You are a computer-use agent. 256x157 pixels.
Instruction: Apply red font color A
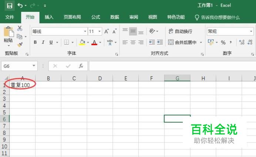[x=94, y=42]
